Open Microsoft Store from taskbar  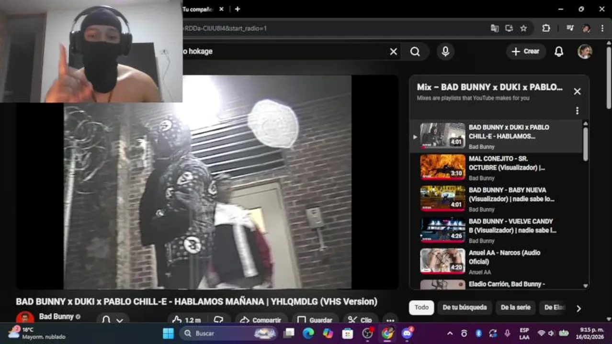[x=348, y=333]
